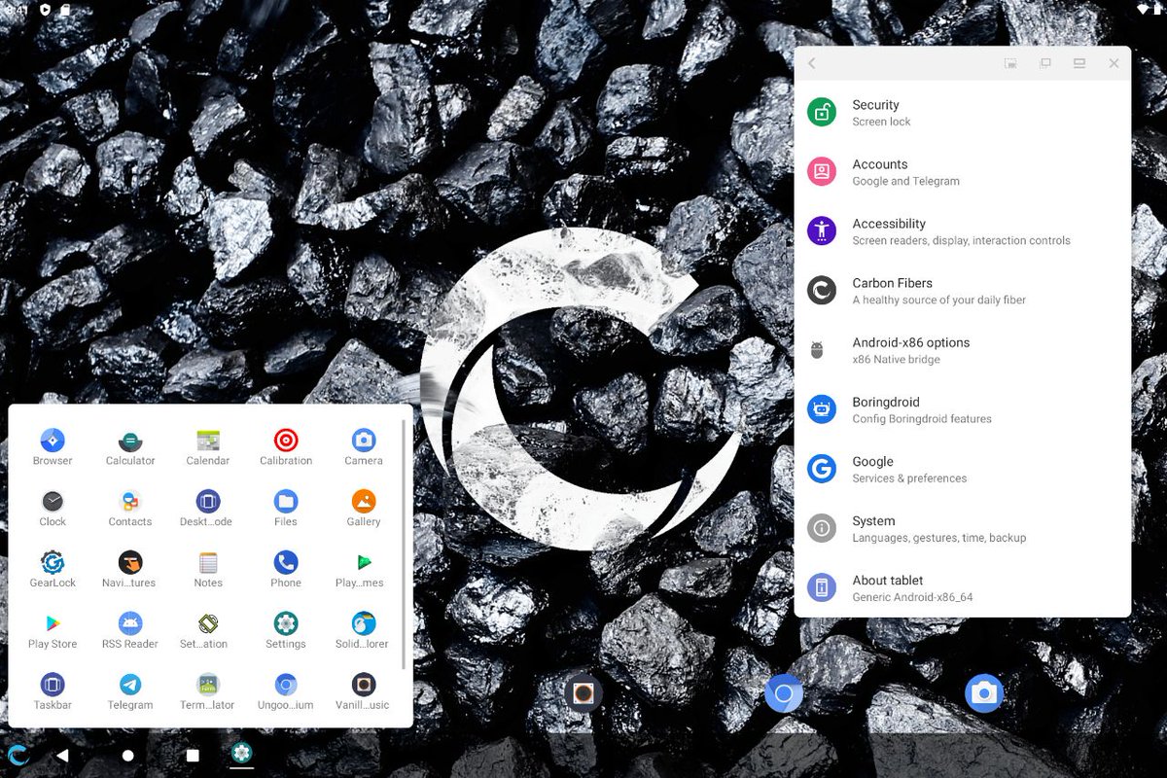1167x778 pixels.
Task: Open the Deskt...ode app
Action: point(208,509)
